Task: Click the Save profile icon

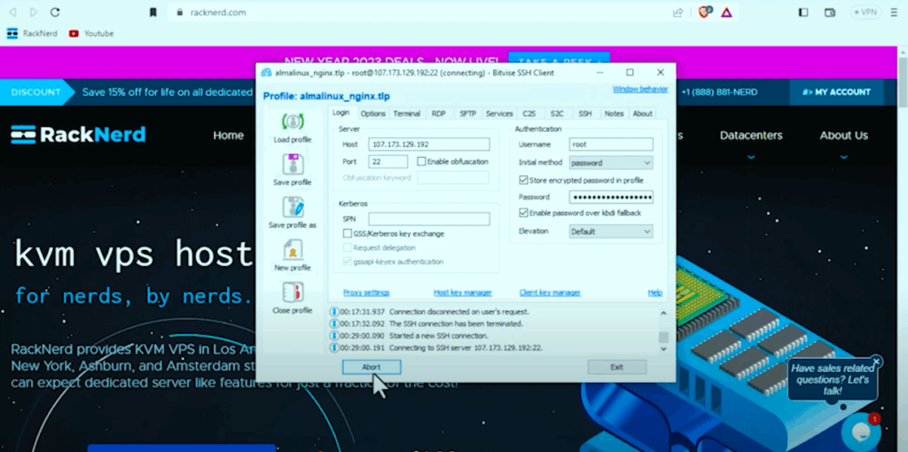Action: [293, 164]
